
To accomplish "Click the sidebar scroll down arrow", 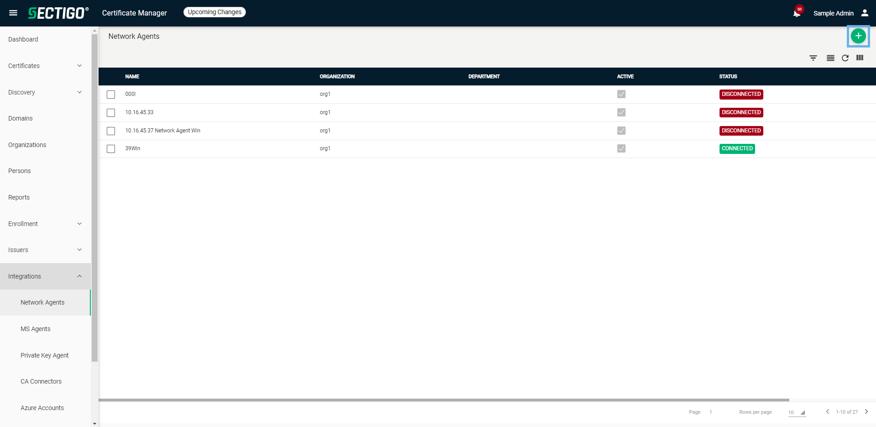I will coord(94,424).
